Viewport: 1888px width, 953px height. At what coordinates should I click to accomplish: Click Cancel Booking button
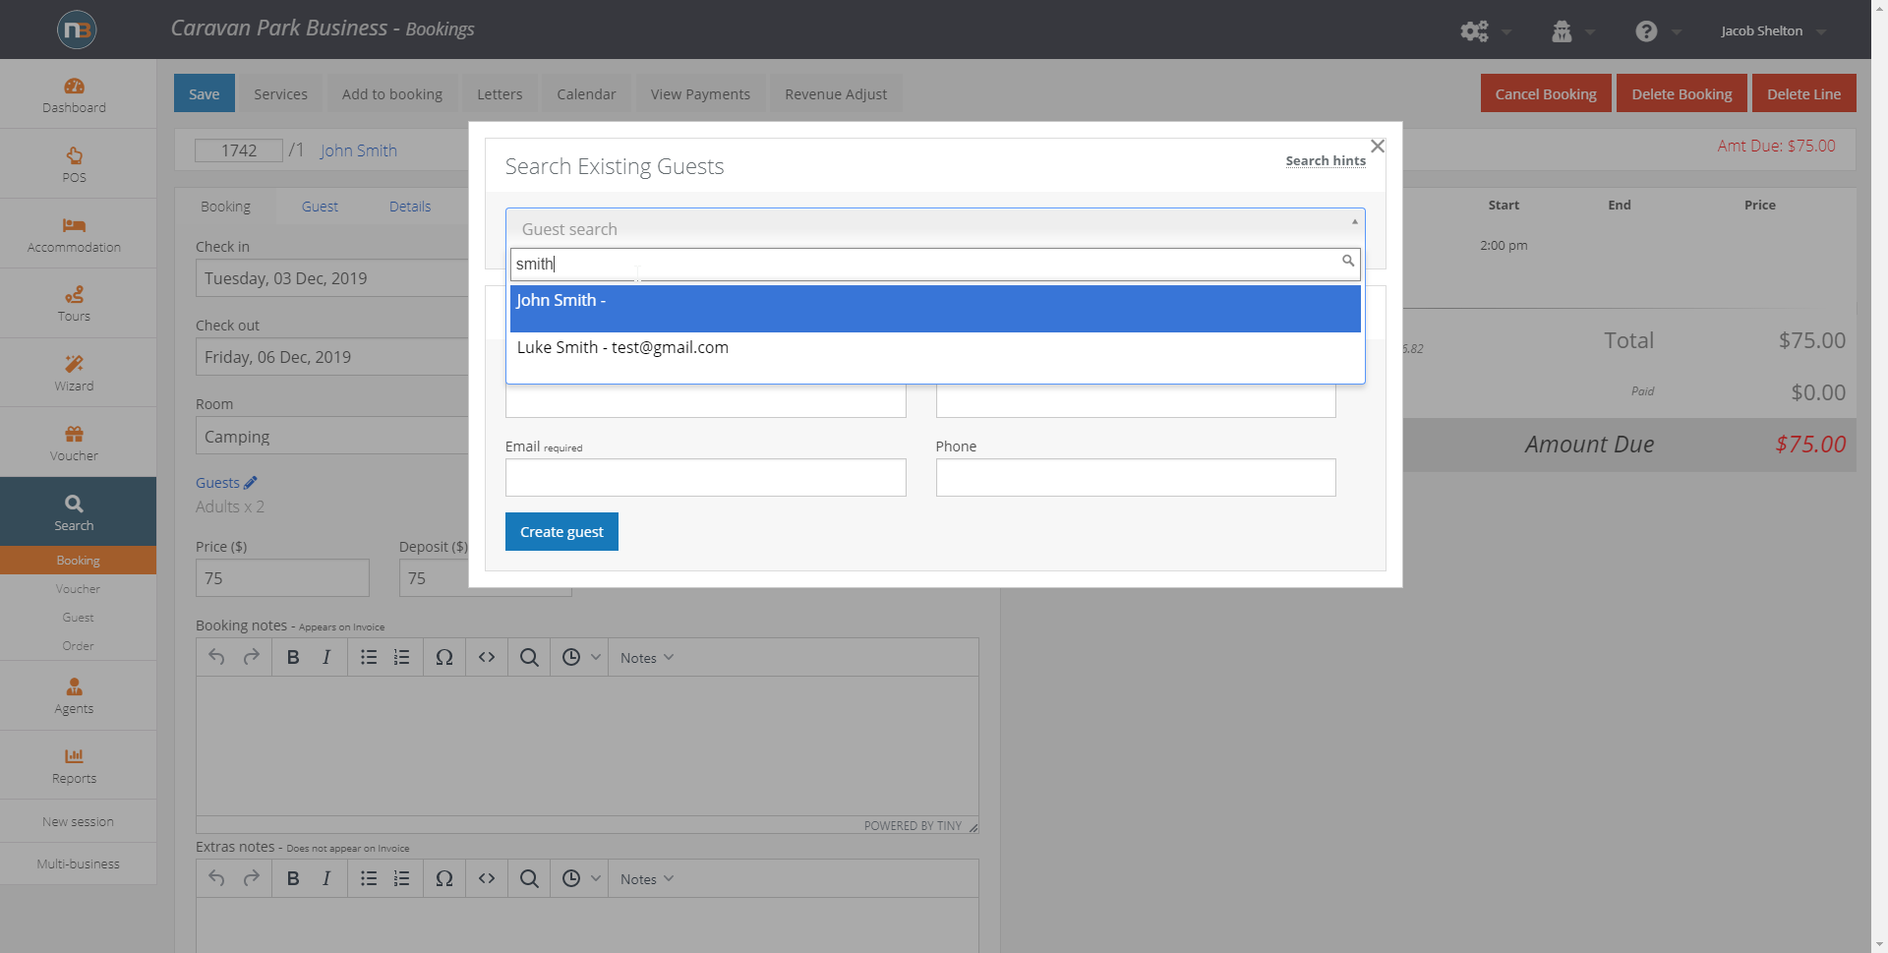[x=1546, y=93]
